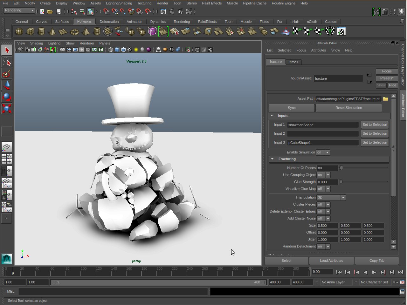
Task: Open the Random Detachment dropdown
Action: (324, 247)
